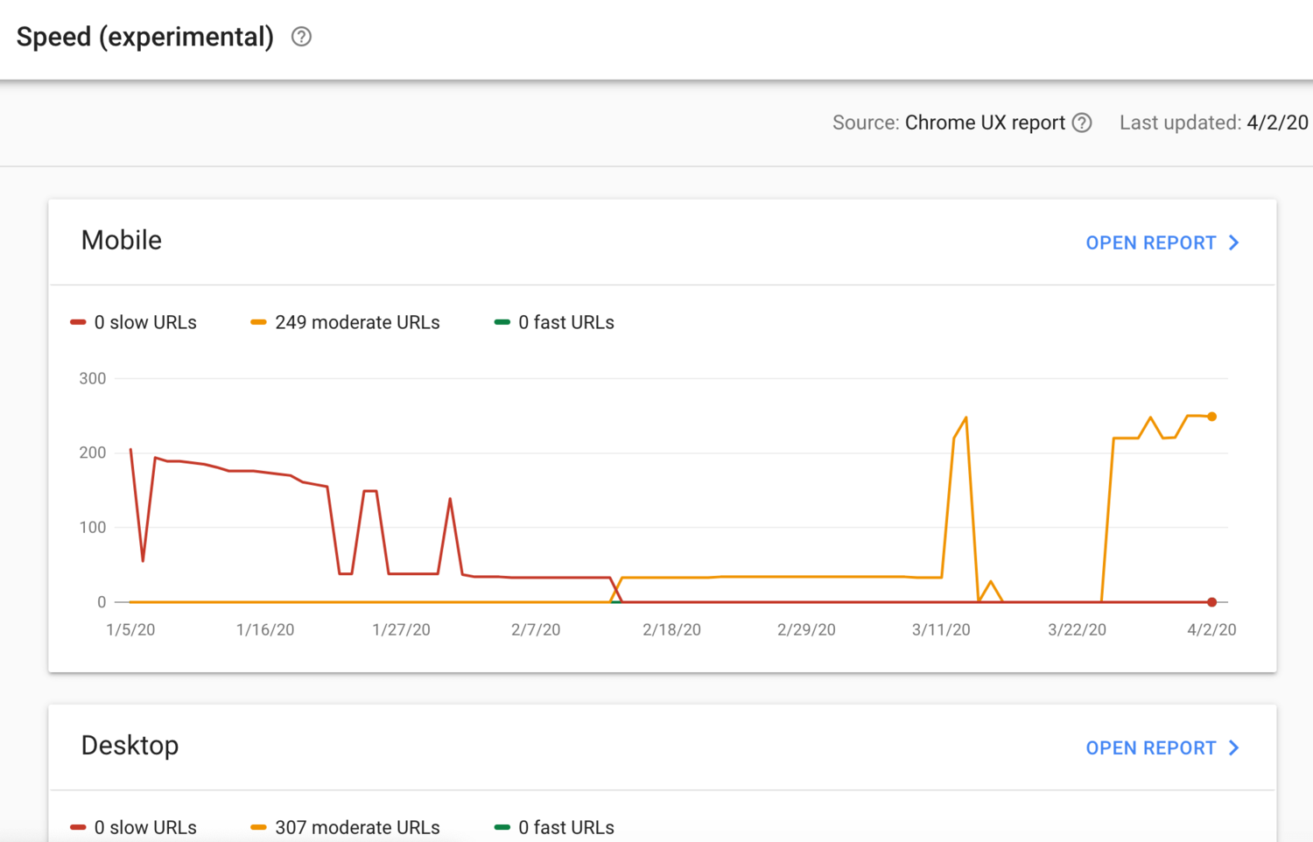Toggle Mobile 249 moderate URLs legend
This screenshot has height=842, width=1313.
click(x=346, y=322)
